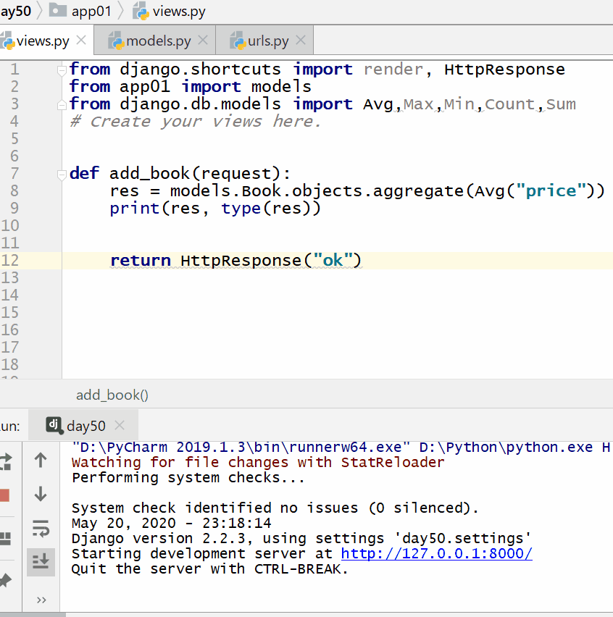The height and width of the screenshot is (617, 613).
Task: Click add_book() in the editor breadcrumb
Action: tap(112, 395)
